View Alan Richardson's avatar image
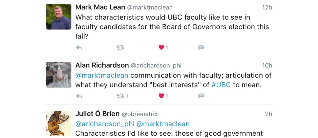 (59, 75)
